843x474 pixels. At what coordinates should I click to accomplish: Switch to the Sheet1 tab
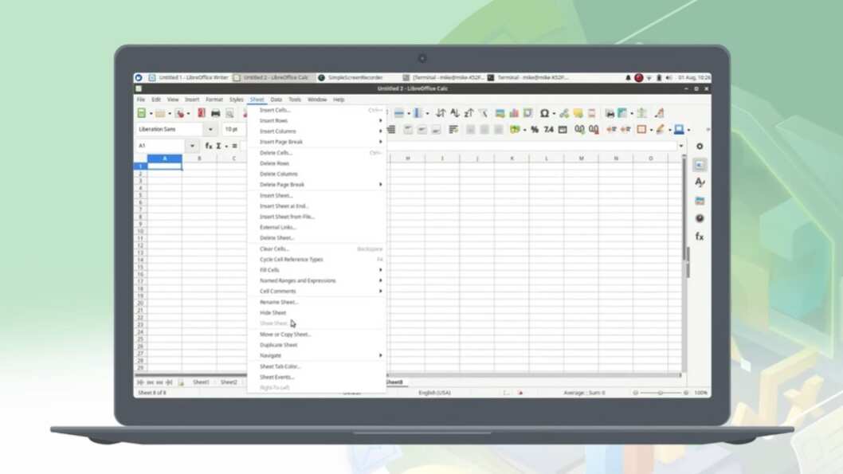[x=201, y=382]
